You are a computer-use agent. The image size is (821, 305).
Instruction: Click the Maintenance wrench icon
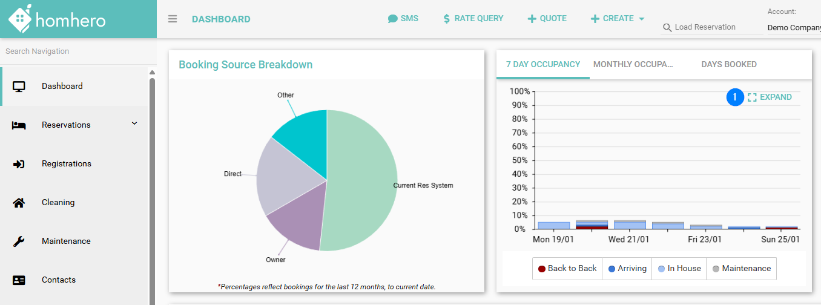click(19, 241)
